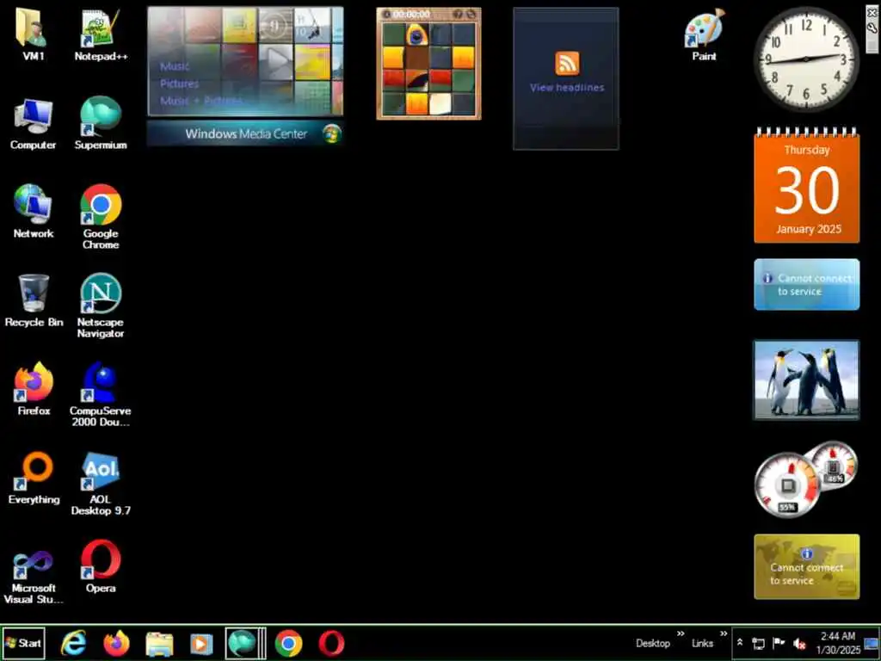This screenshot has height=661, width=881.
Task: Open the VM1 user folder icon
Action: point(33,34)
